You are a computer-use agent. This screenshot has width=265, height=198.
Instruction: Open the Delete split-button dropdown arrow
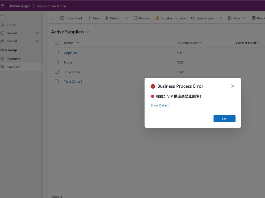[x=126, y=18]
